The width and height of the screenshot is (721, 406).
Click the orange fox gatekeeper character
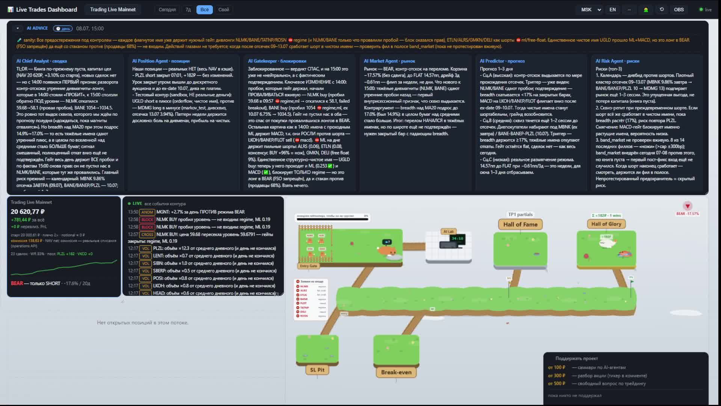pyautogui.click(x=387, y=251)
